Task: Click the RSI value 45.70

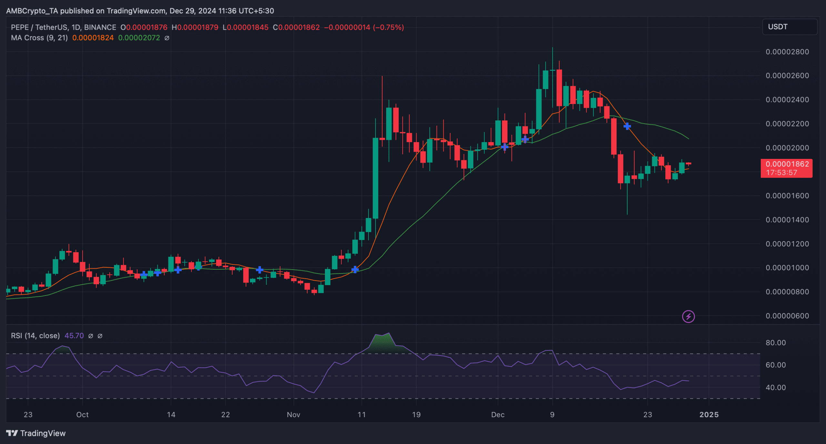Action: tap(74, 336)
